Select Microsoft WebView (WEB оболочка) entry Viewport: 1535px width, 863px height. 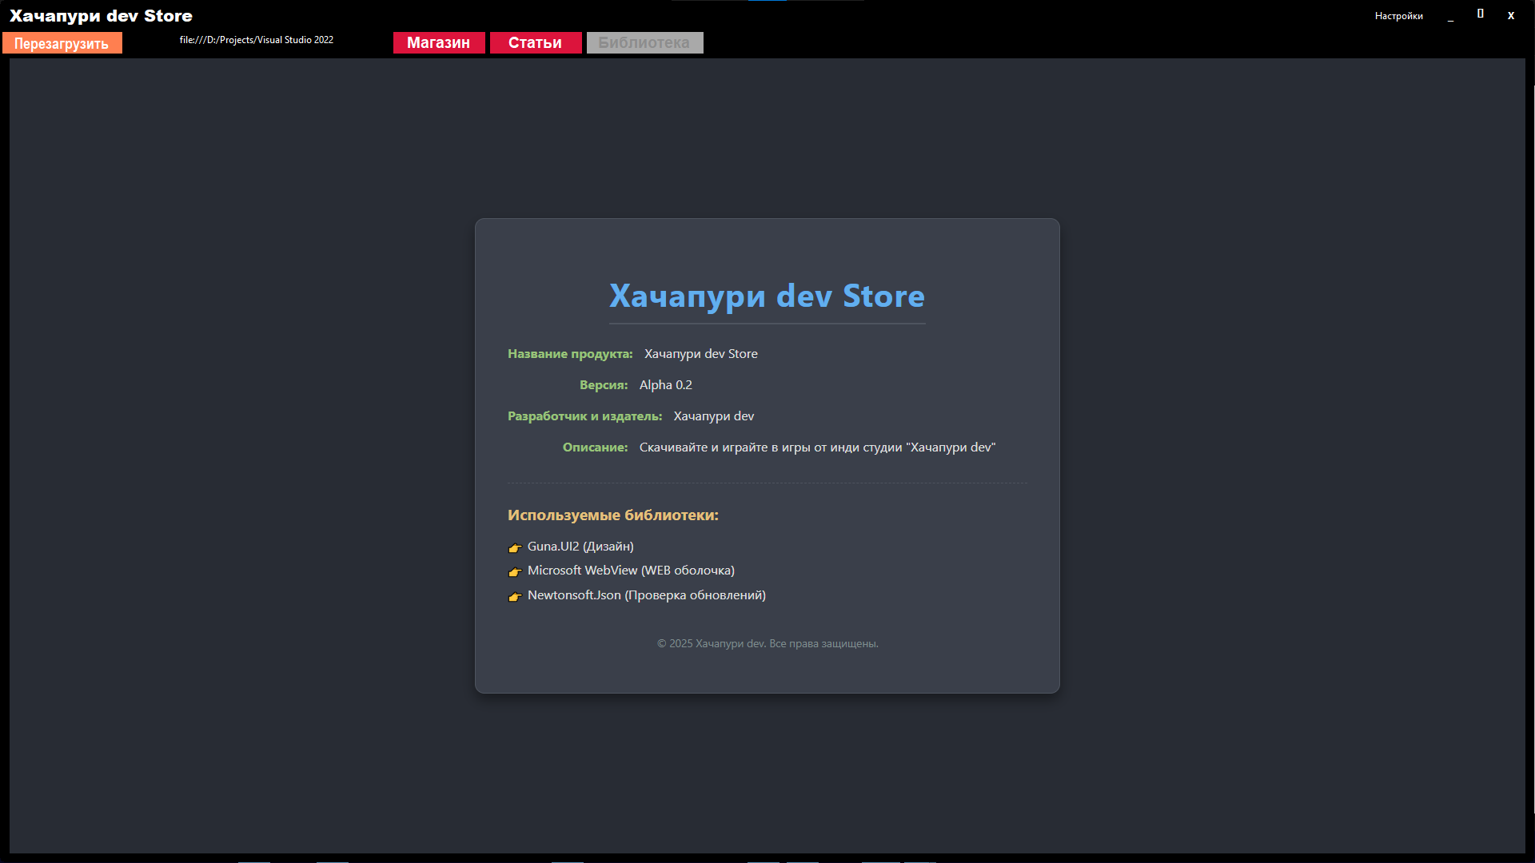pyautogui.click(x=631, y=571)
